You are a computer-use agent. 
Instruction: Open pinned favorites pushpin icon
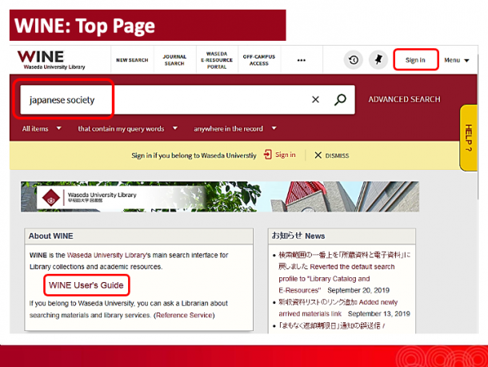click(x=378, y=60)
